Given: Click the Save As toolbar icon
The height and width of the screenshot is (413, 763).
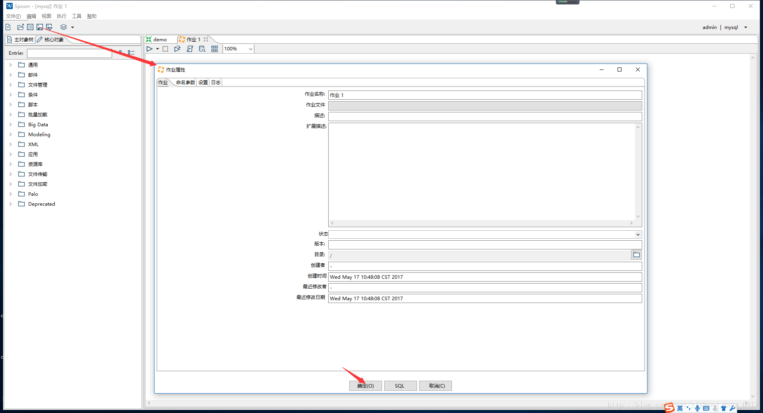Looking at the screenshot, I should (x=49, y=27).
